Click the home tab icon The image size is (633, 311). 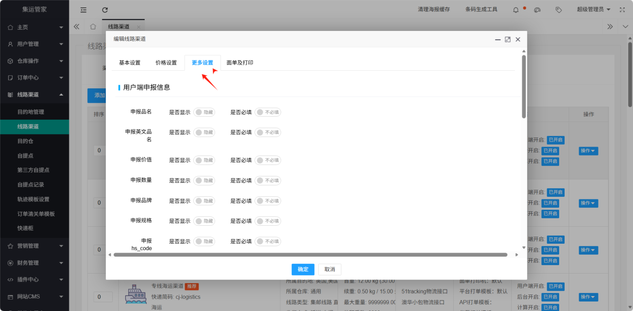(93, 26)
